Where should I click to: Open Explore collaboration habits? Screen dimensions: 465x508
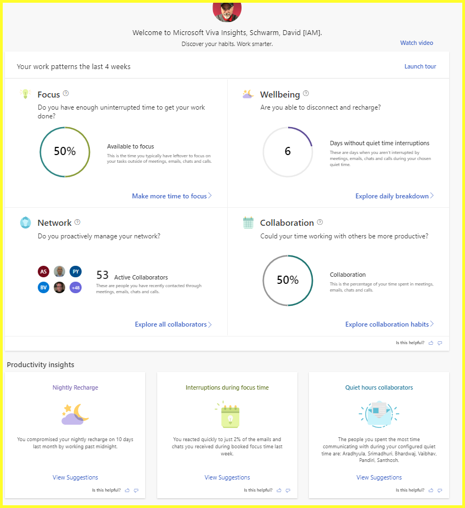(x=389, y=324)
